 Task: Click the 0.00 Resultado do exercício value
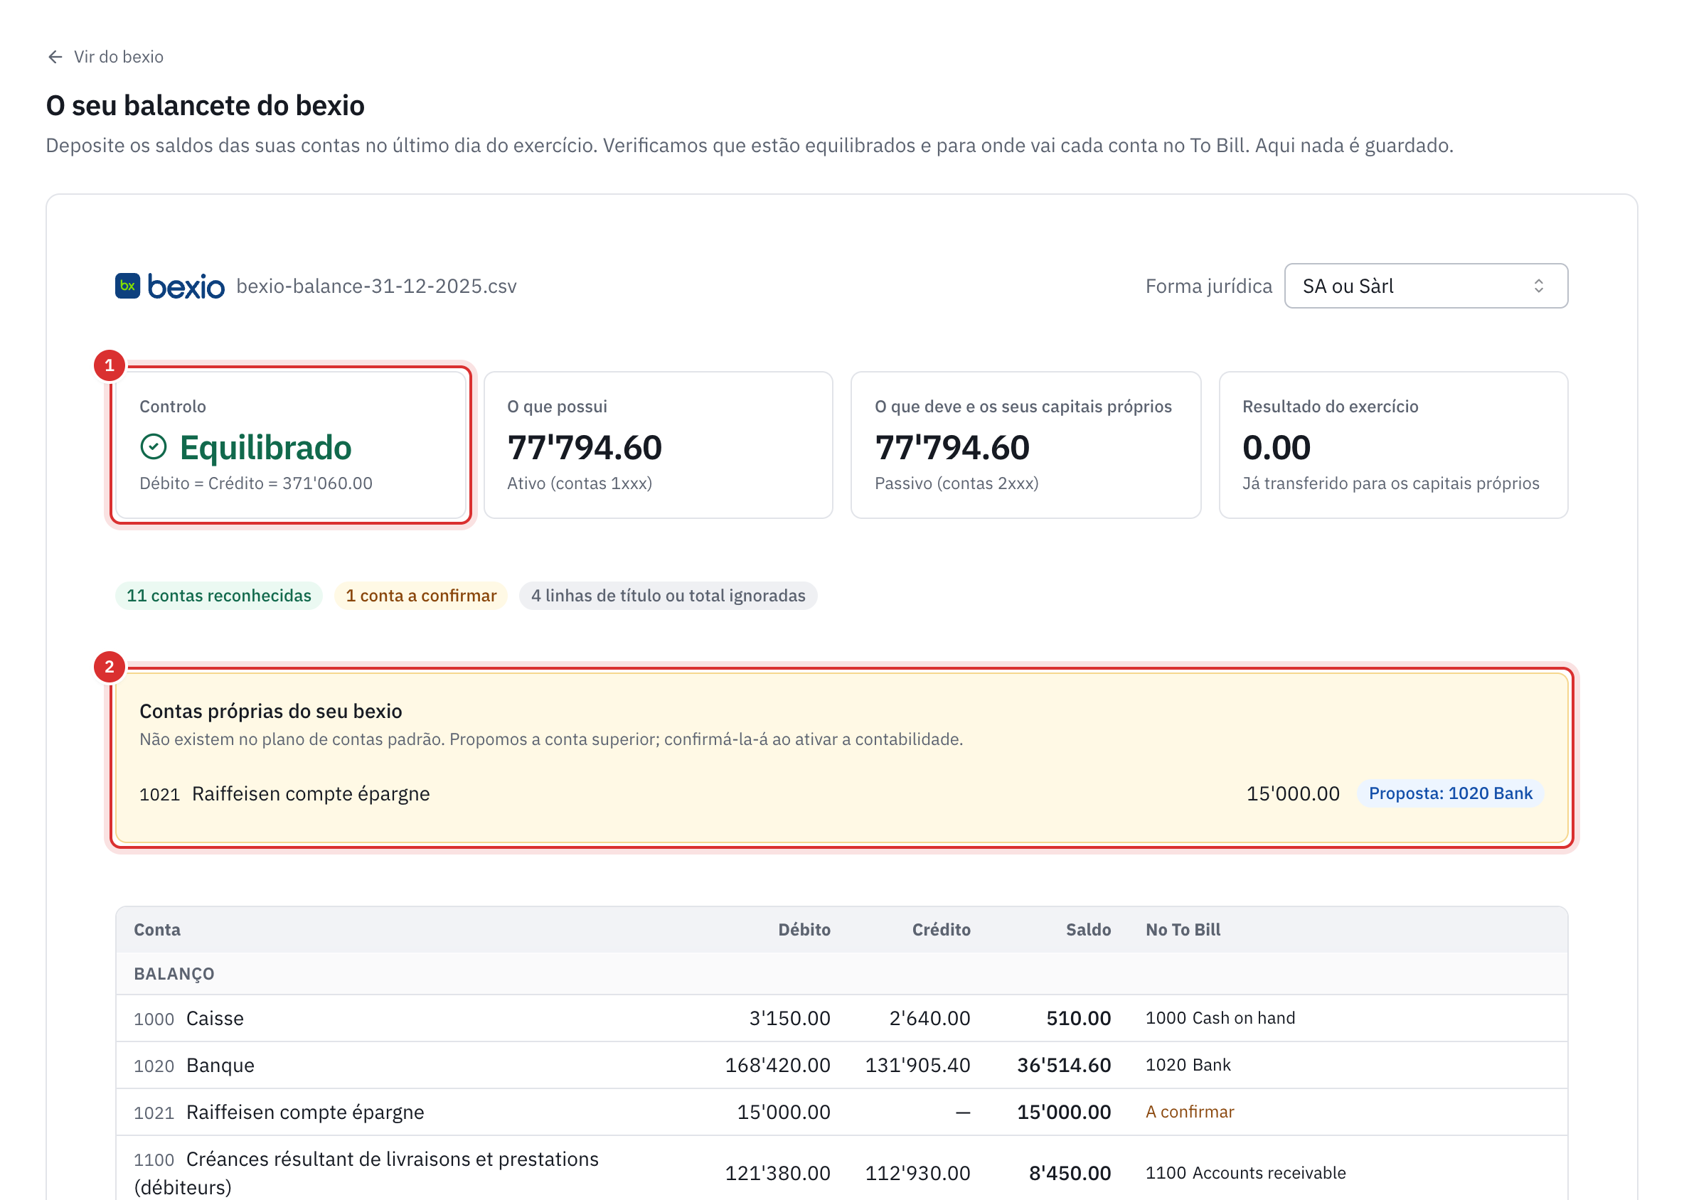(1276, 447)
